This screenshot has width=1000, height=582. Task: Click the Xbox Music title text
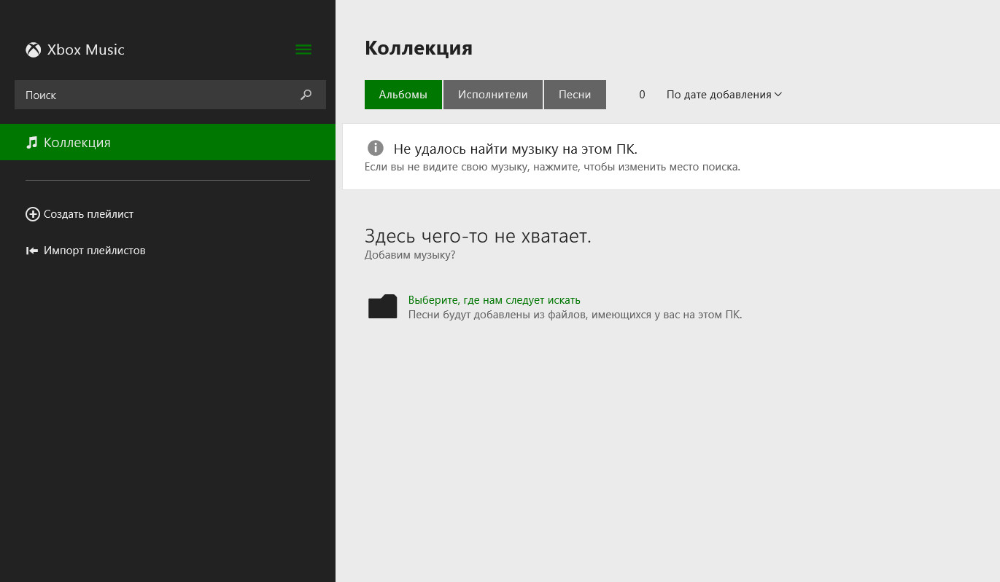[x=85, y=50]
